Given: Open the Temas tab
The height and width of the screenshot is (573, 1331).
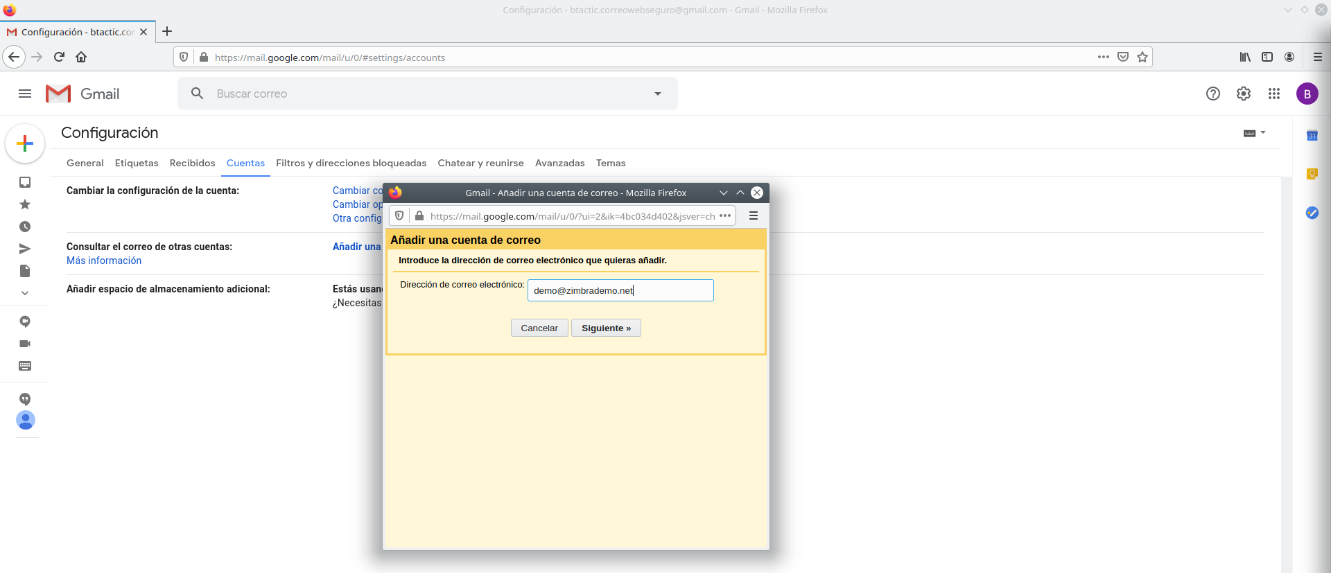Looking at the screenshot, I should 611,163.
